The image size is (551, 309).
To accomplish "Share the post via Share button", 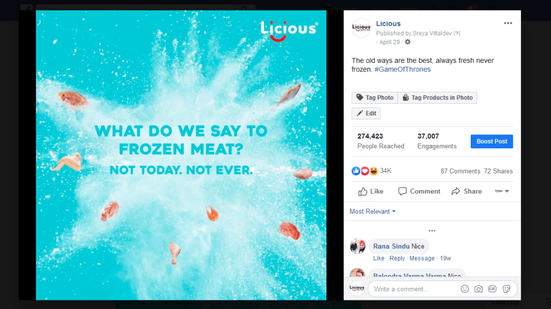I will point(466,191).
